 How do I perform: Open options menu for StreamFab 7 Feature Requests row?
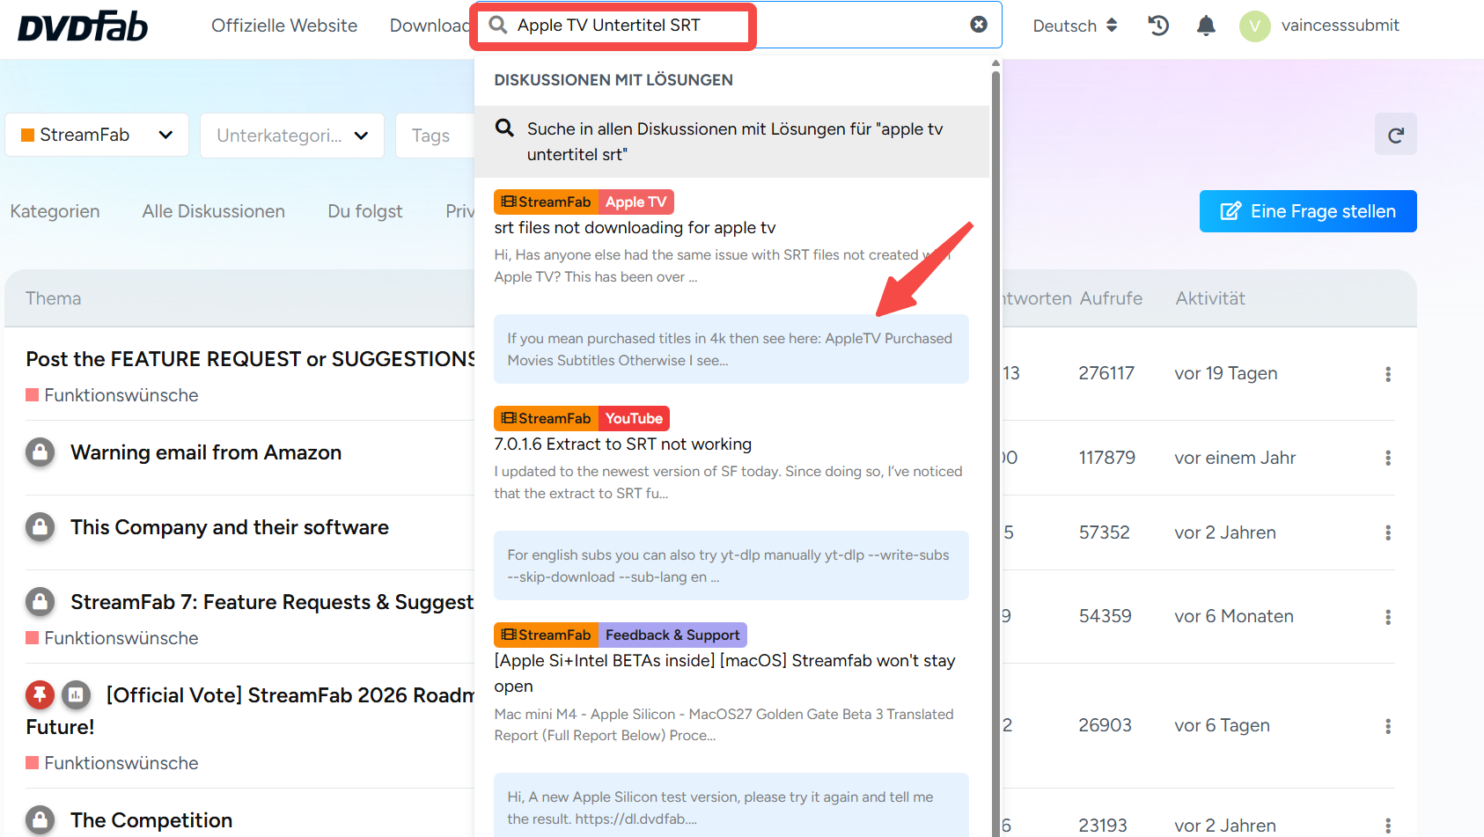(1388, 617)
